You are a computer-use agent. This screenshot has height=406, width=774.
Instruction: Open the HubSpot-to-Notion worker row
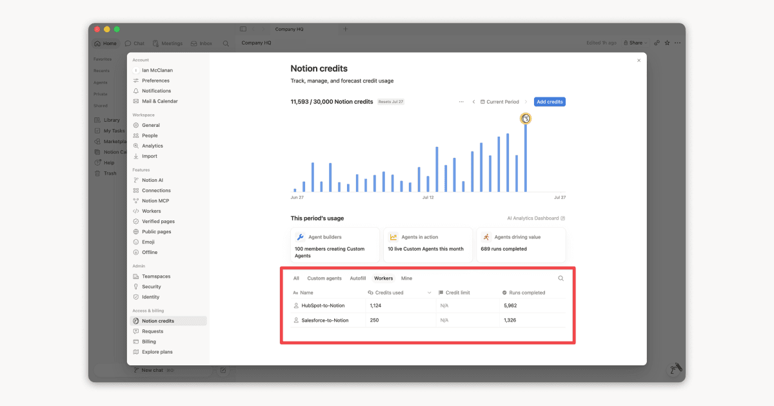tap(428, 305)
